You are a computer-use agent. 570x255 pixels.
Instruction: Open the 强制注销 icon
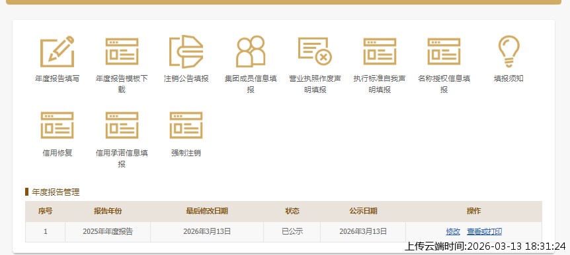(x=186, y=125)
